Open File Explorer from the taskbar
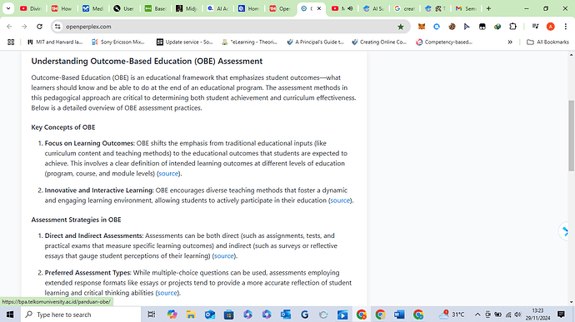 tap(191, 315)
